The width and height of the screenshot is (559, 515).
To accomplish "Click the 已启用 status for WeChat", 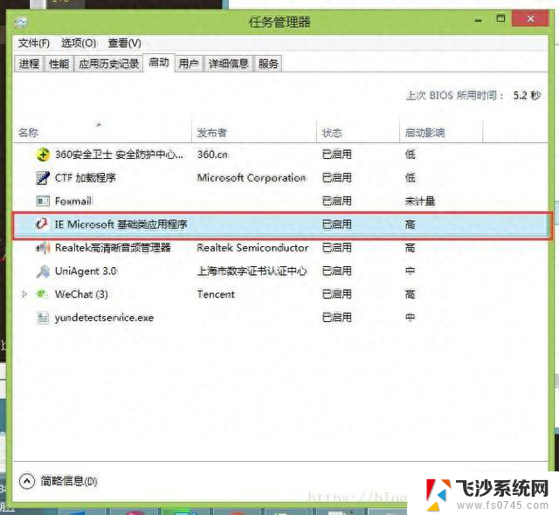I will pos(336,294).
